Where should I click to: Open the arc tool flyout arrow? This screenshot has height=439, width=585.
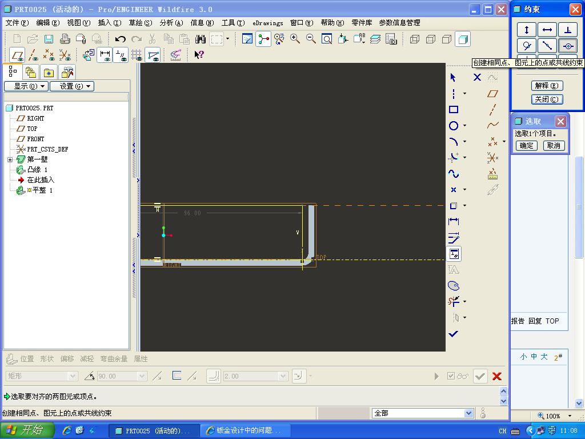click(x=465, y=142)
